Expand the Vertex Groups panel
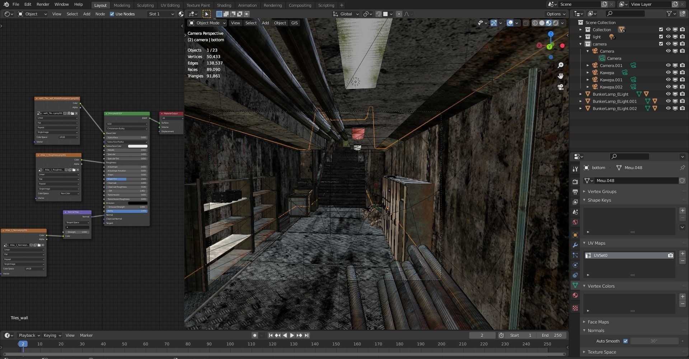This screenshot has height=359, width=689. (602, 192)
